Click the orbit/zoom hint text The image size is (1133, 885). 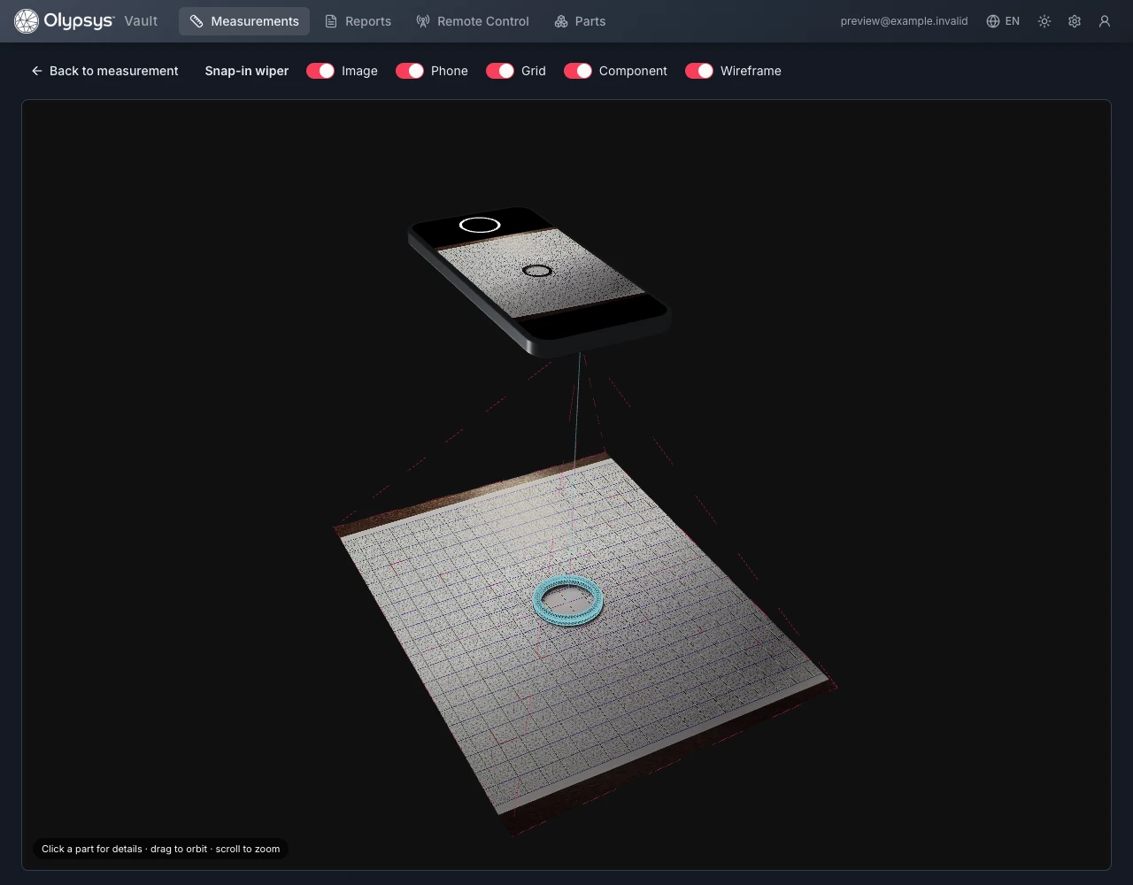tap(161, 849)
